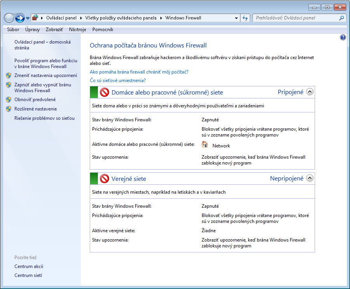The image size is (350, 289).
Task: Click the Forward navigation arrow button
Action: click(20, 18)
